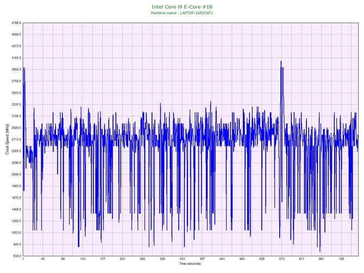Click the x-axis time label 485
Image resolution: width=364 pixels, height=273 pixels.
coord(242,259)
